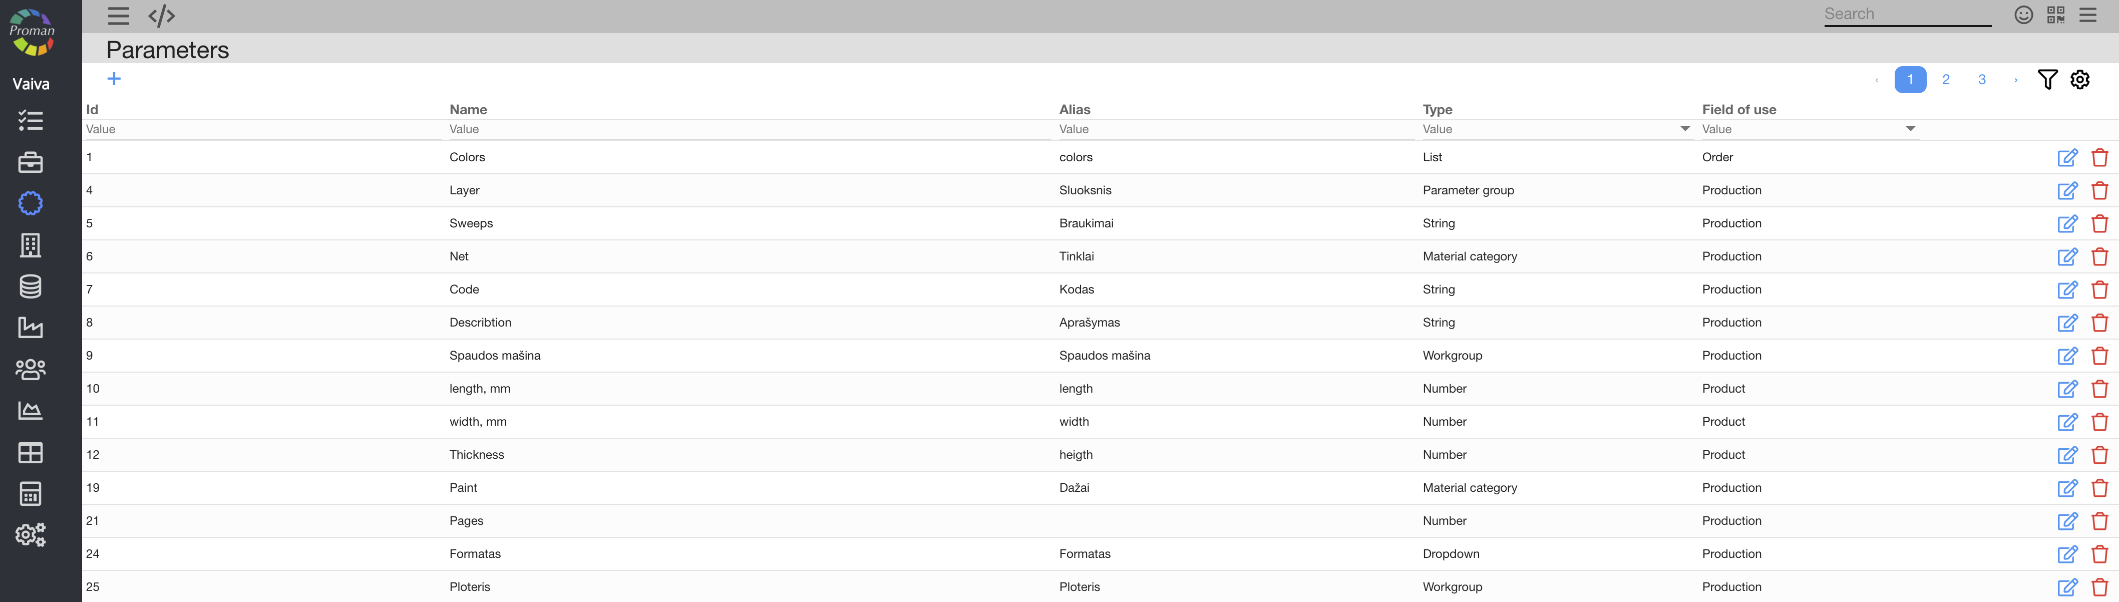Open the calculator icon in sidebar
The image size is (2119, 602).
click(x=31, y=493)
